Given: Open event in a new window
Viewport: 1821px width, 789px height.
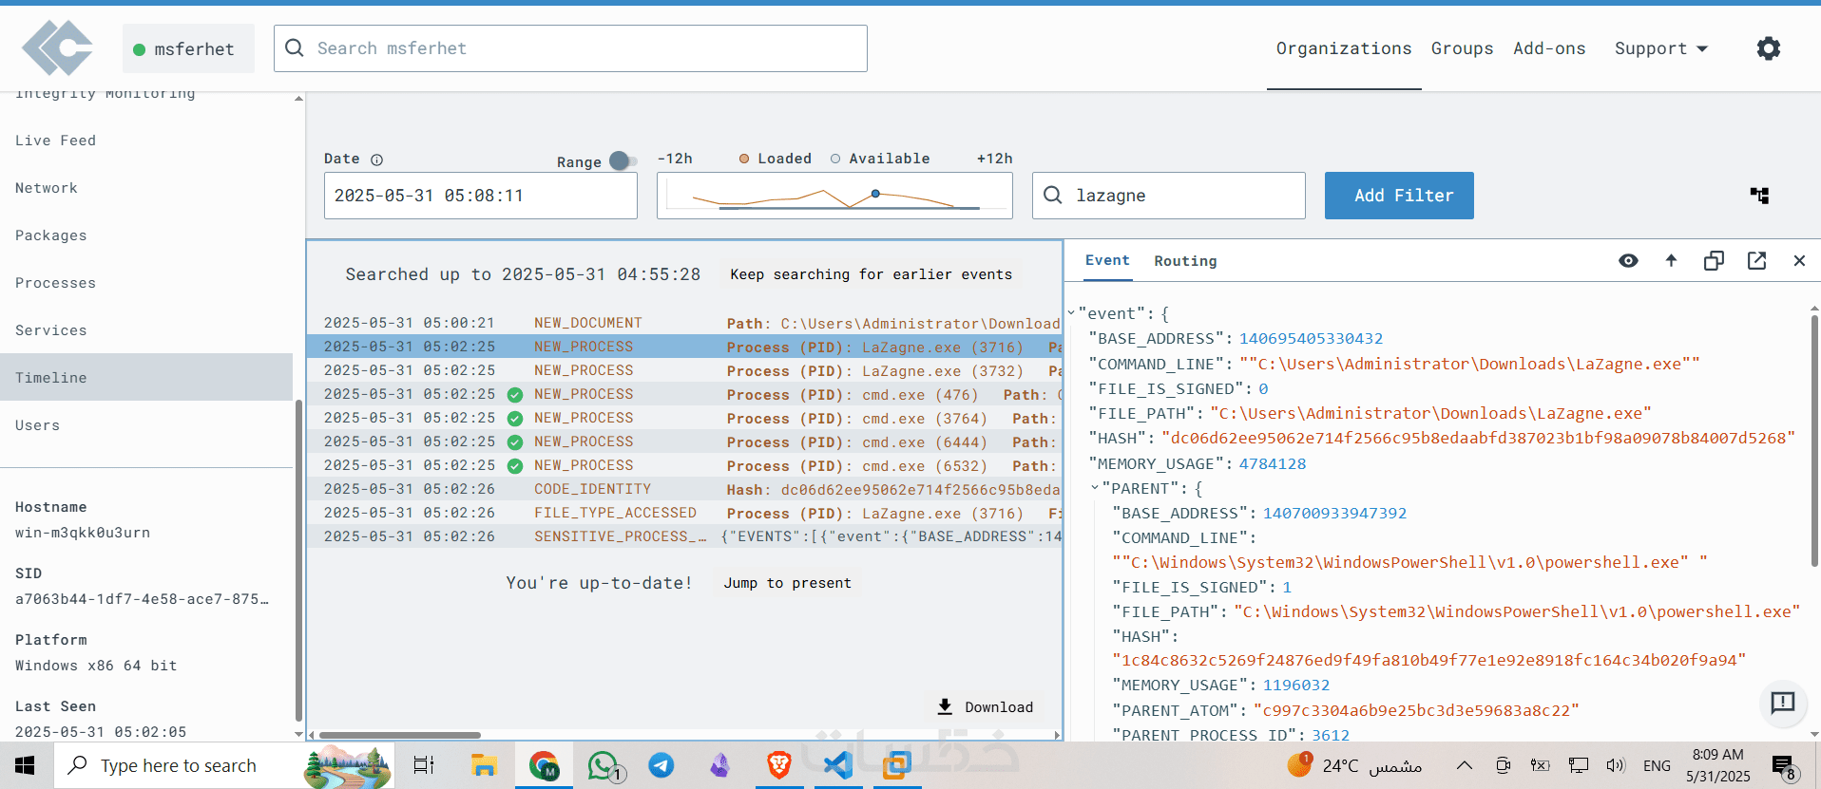Looking at the screenshot, I should pyautogui.click(x=1756, y=260).
